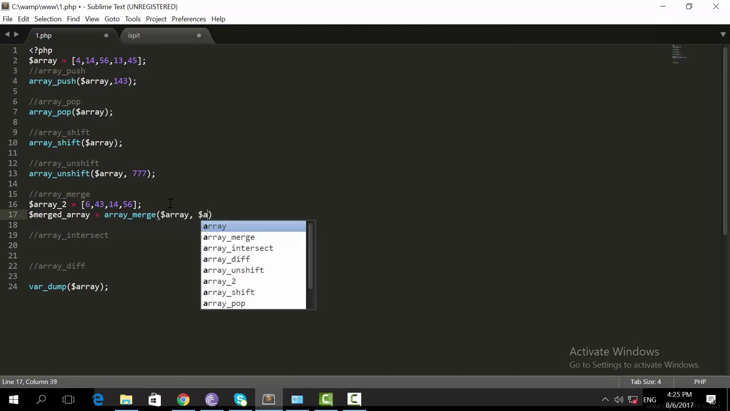Open the tab list dropdown arrow
730x411 pixels.
tap(723, 35)
